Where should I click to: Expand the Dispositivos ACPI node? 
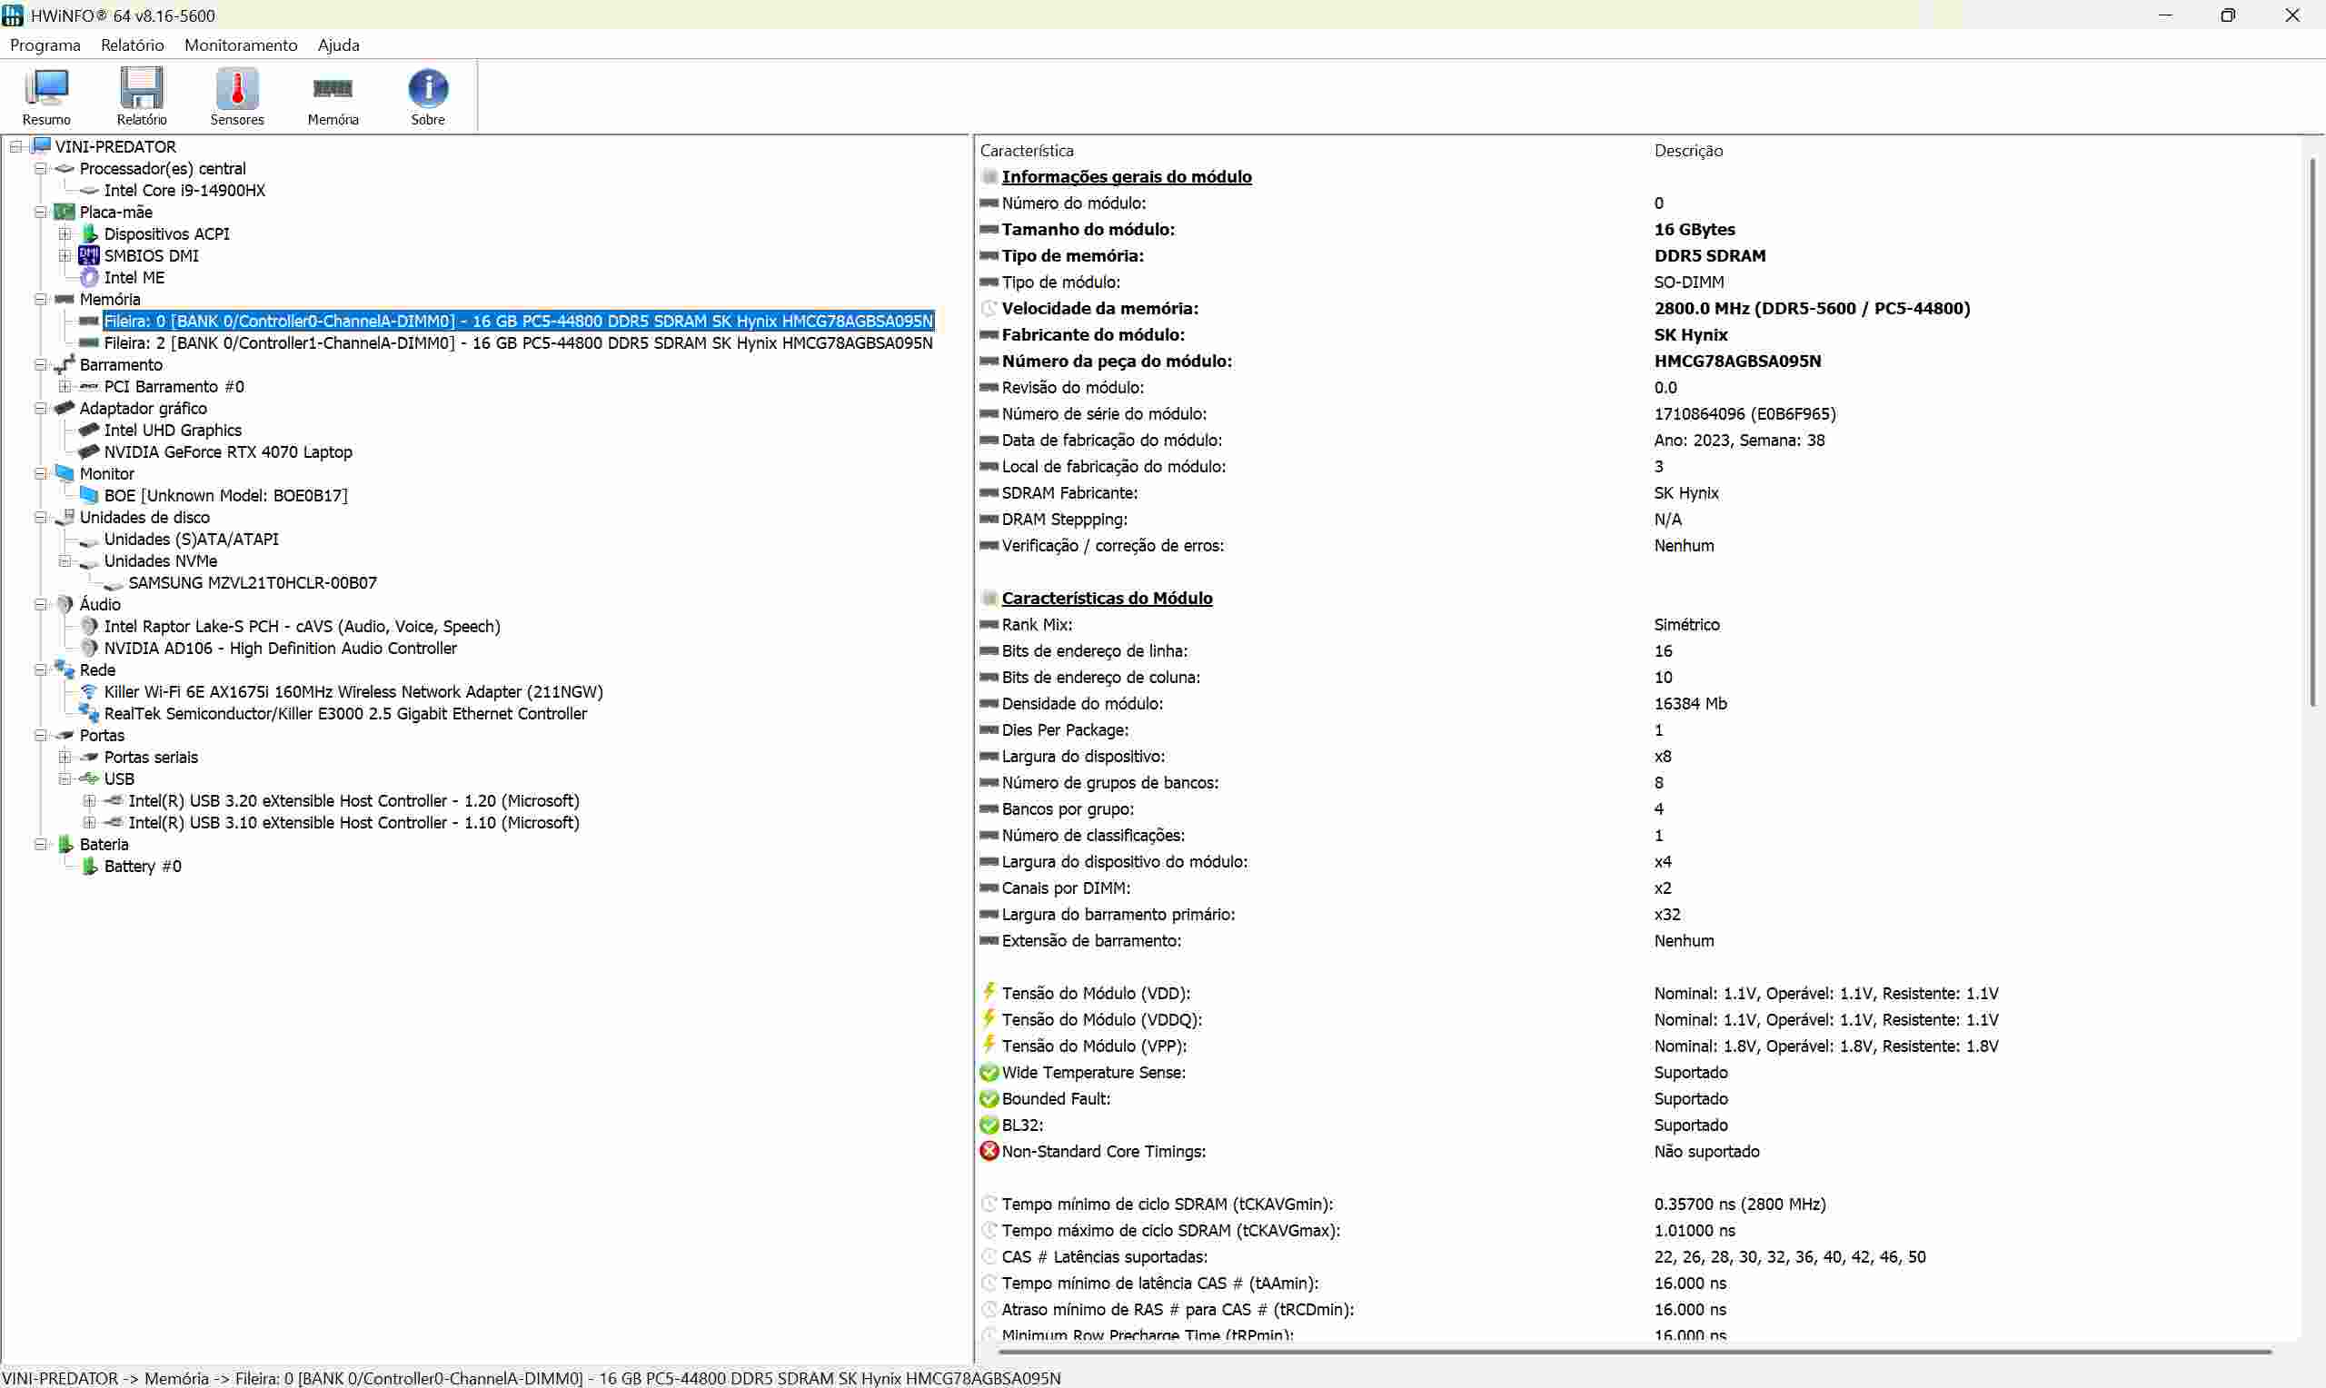(x=65, y=233)
